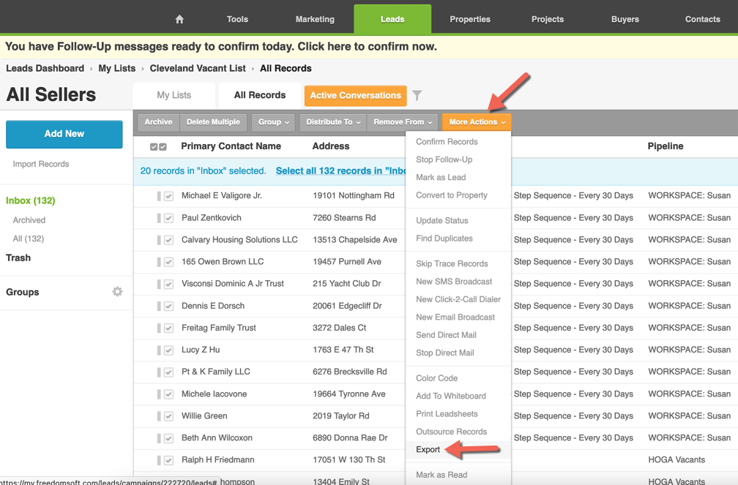Image resolution: width=738 pixels, height=485 pixels.
Task: Open Inbox (132) in sidebar
Action: [31, 201]
